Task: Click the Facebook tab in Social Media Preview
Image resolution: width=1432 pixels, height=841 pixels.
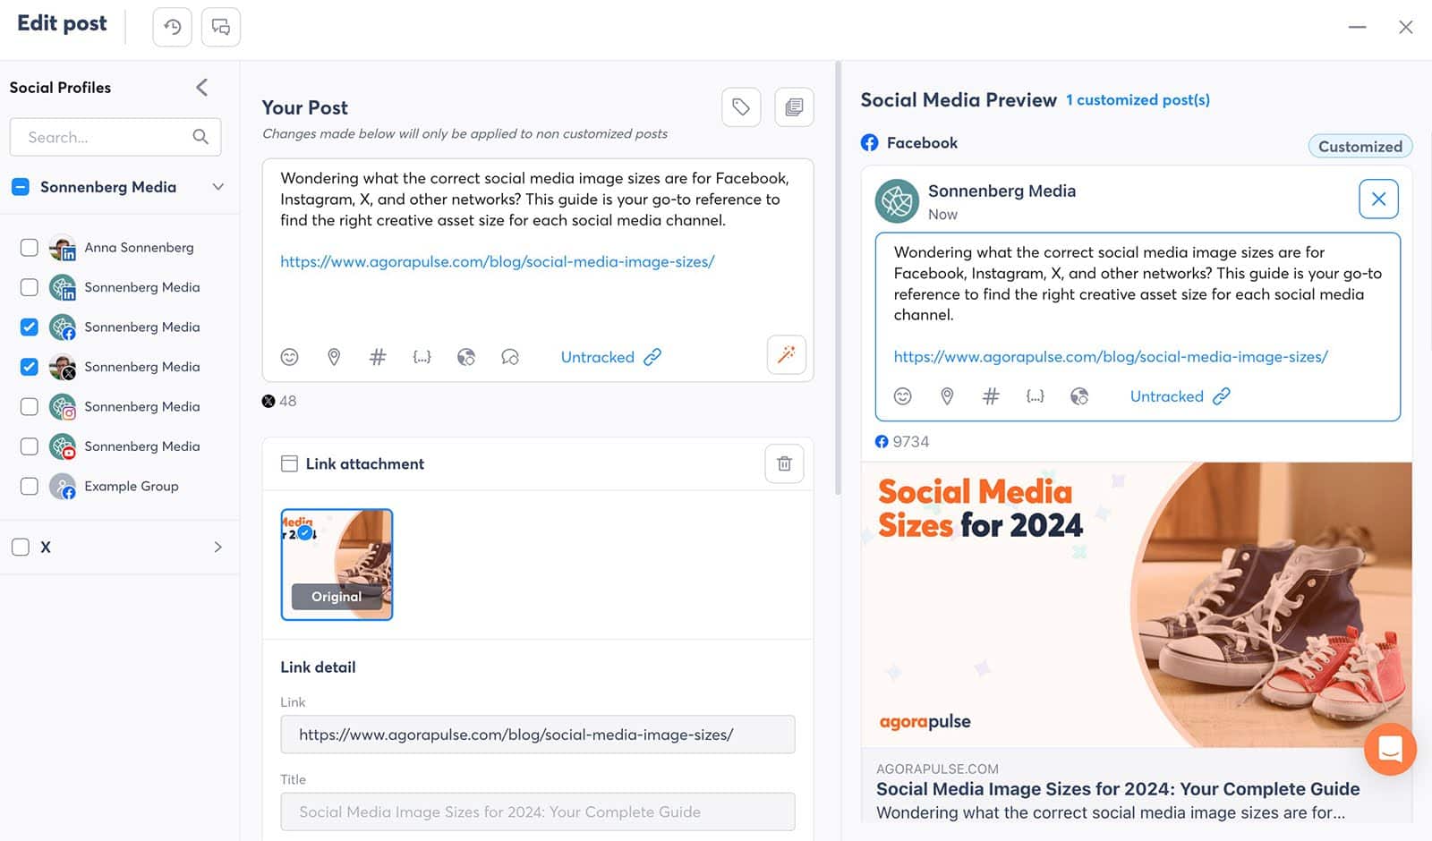Action: (909, 142)
